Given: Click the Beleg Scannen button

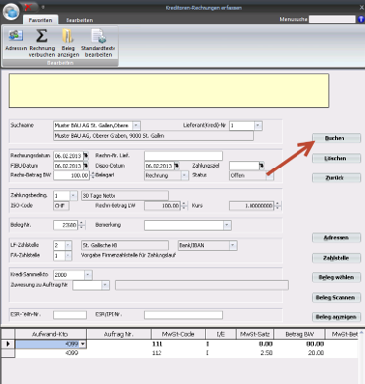Looking at the screenshot, I should 337,298.
